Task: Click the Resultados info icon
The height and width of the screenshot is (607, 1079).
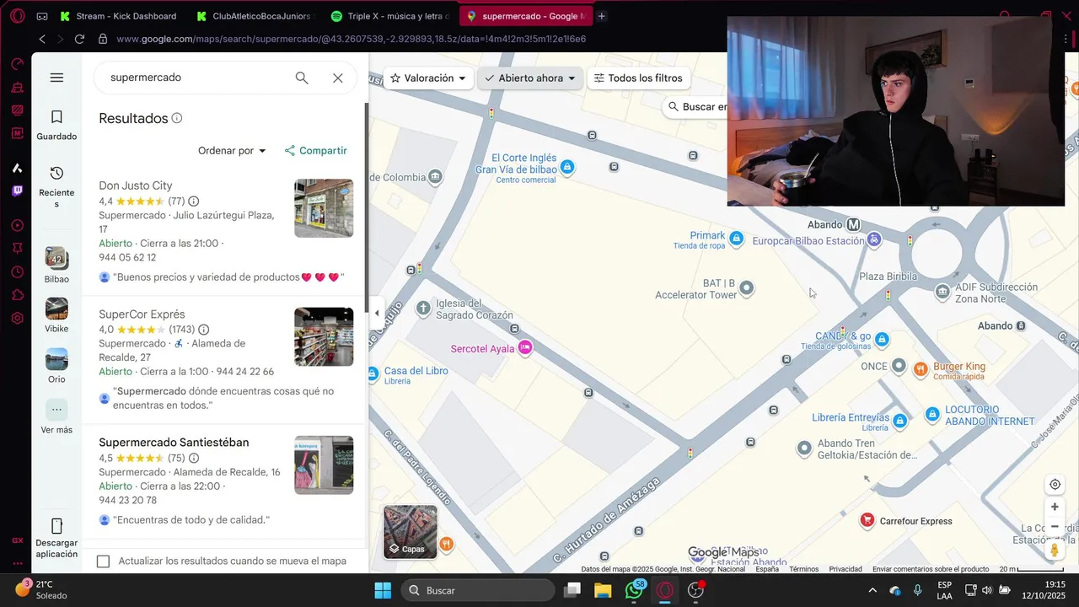Action: [177, 118]
